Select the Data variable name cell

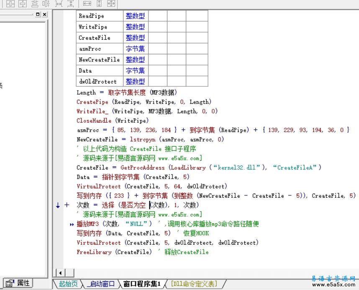(100, 71)
